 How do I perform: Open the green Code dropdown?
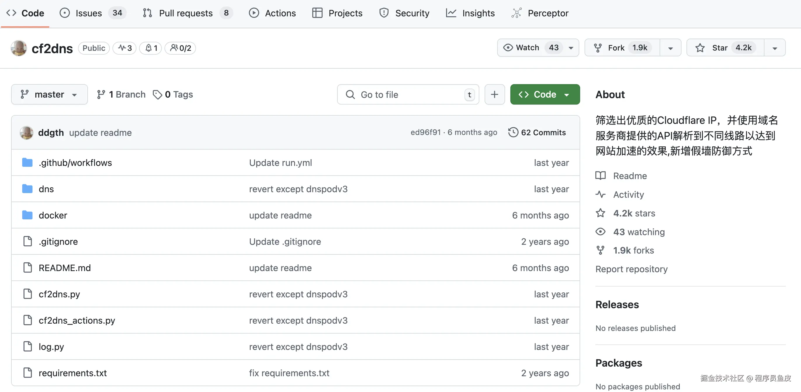point(545,94)
